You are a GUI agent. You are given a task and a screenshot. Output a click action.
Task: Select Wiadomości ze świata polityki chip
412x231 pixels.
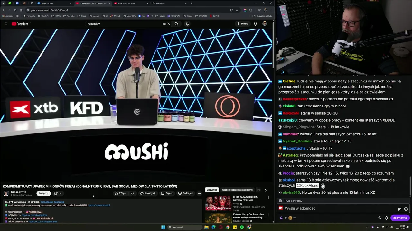point(237,190)
